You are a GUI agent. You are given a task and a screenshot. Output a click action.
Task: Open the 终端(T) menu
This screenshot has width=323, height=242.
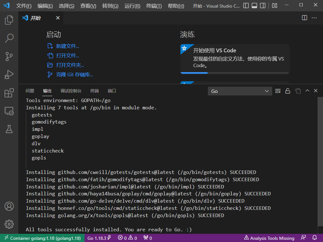pos(154,6)
